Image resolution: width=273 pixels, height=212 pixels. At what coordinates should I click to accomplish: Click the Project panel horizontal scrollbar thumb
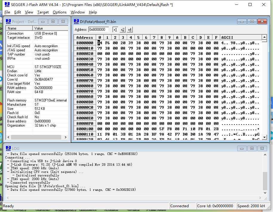tap(36, 137)
